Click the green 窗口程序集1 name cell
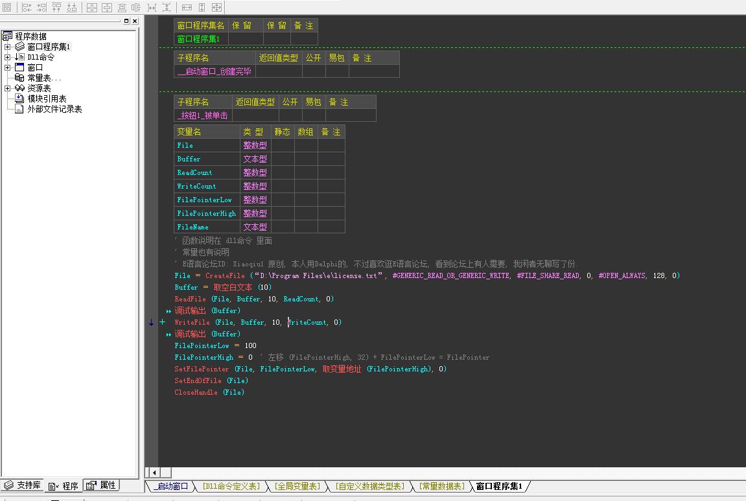 202,39
